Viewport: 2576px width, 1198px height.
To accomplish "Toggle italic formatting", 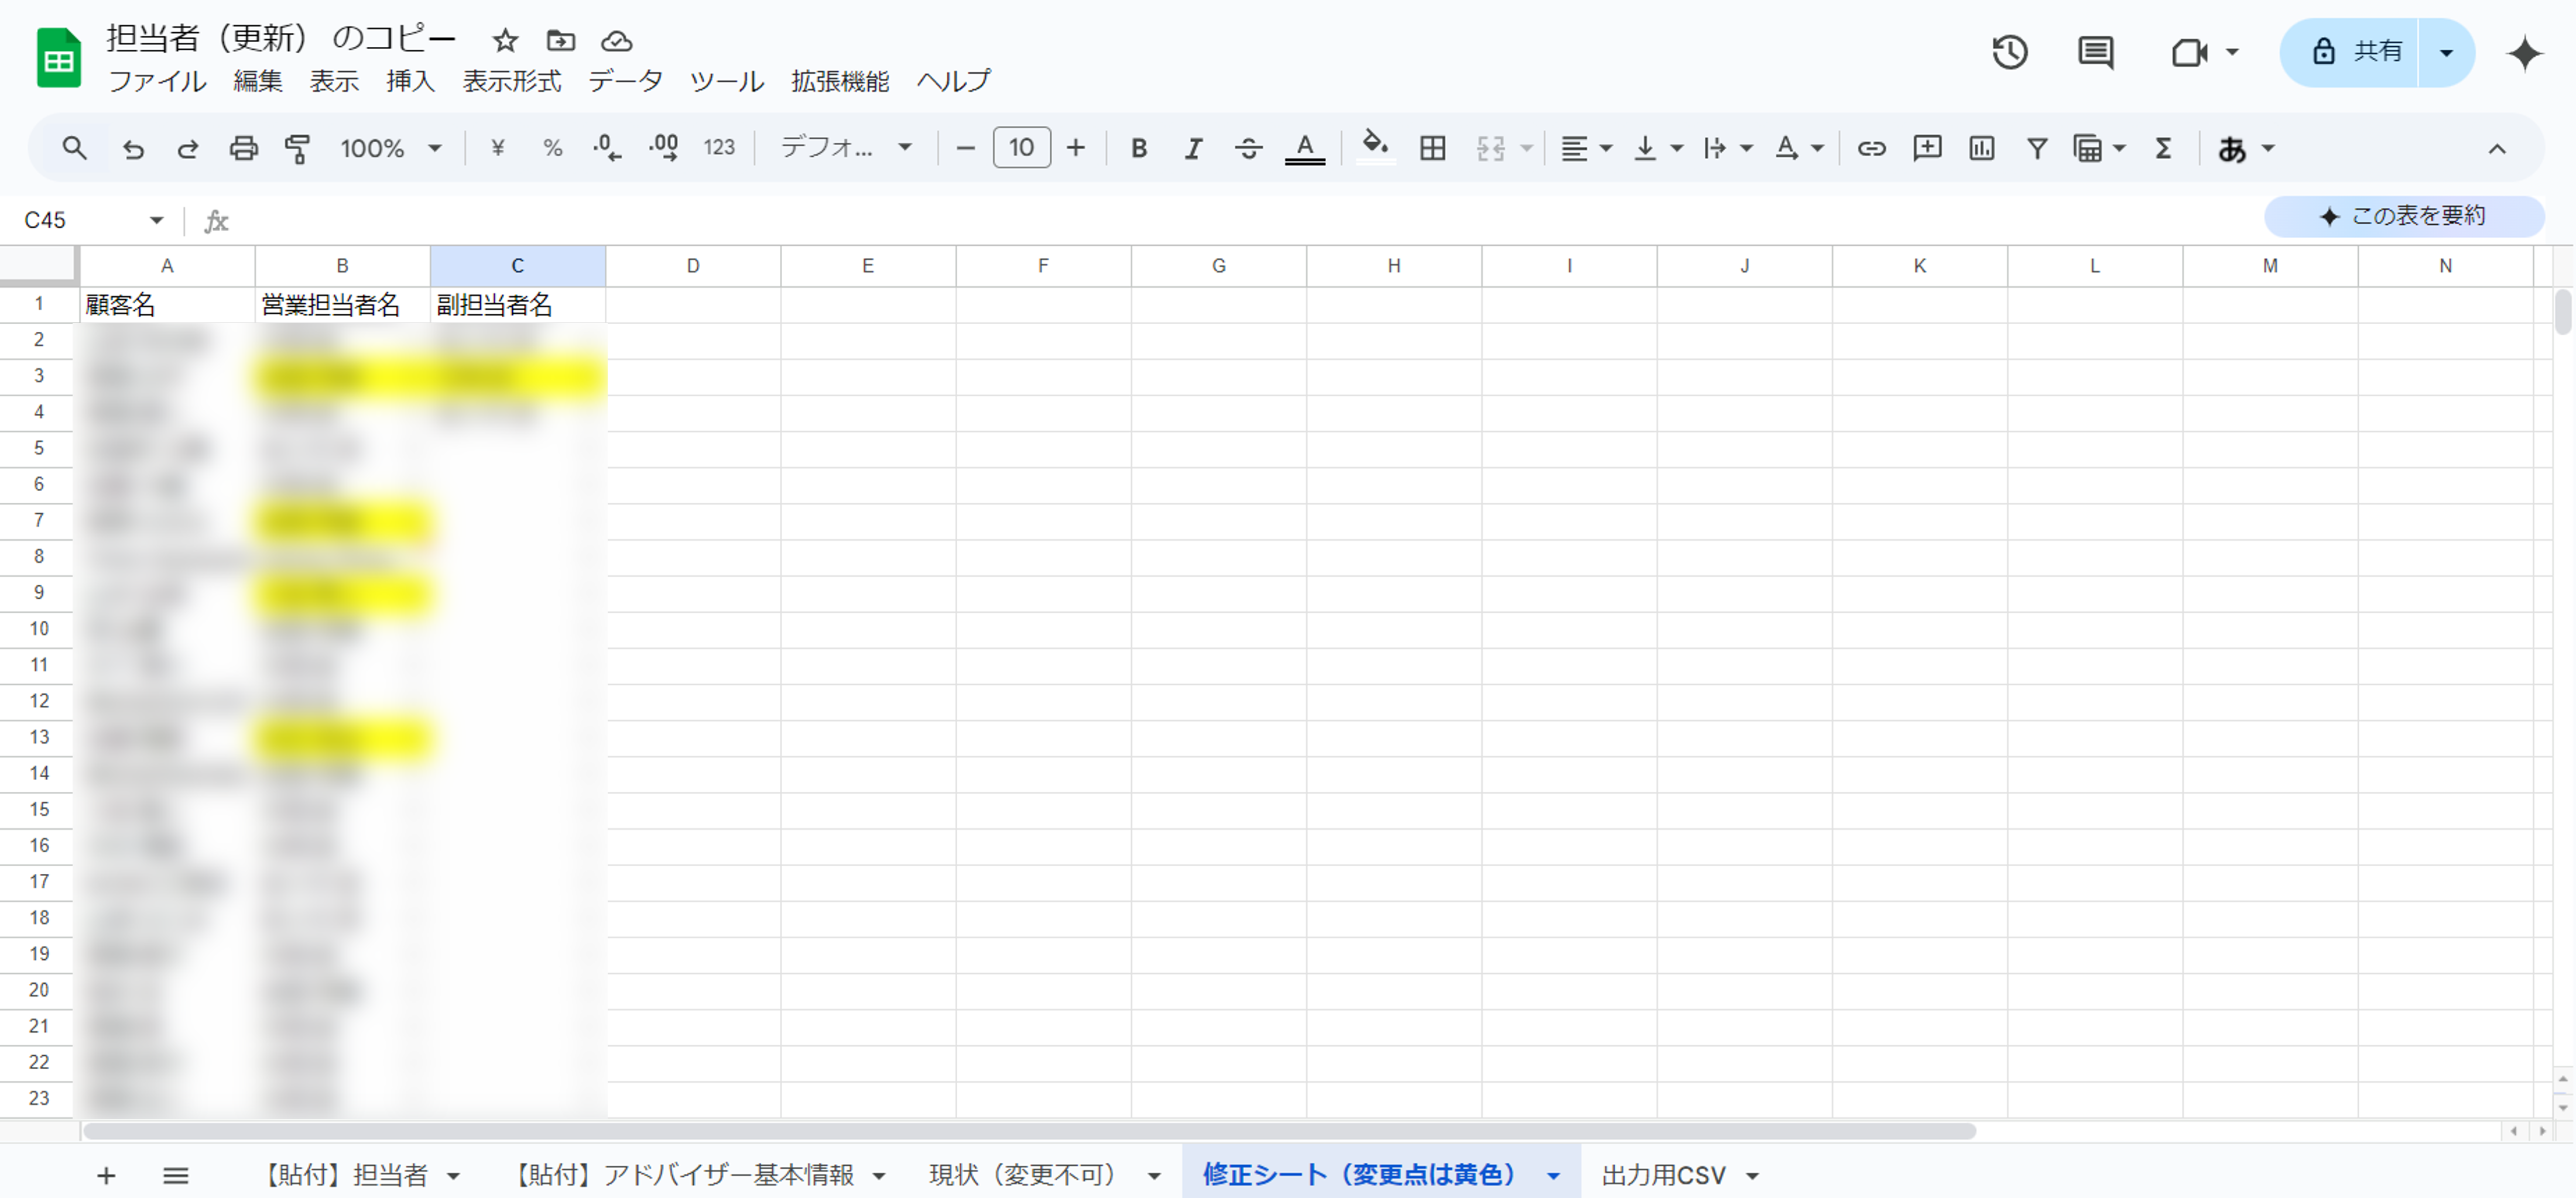I will pyautogui.click(x=1192, y=149).
